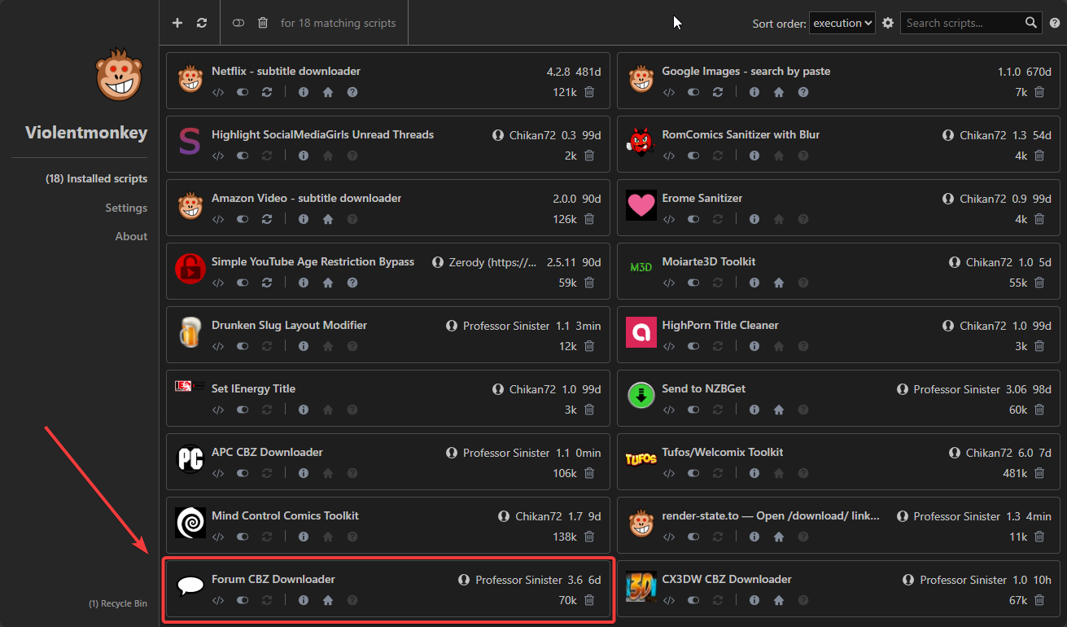The image size is (1067, 627).
Task: Click the help question mark beside search
Action: 1054,23
